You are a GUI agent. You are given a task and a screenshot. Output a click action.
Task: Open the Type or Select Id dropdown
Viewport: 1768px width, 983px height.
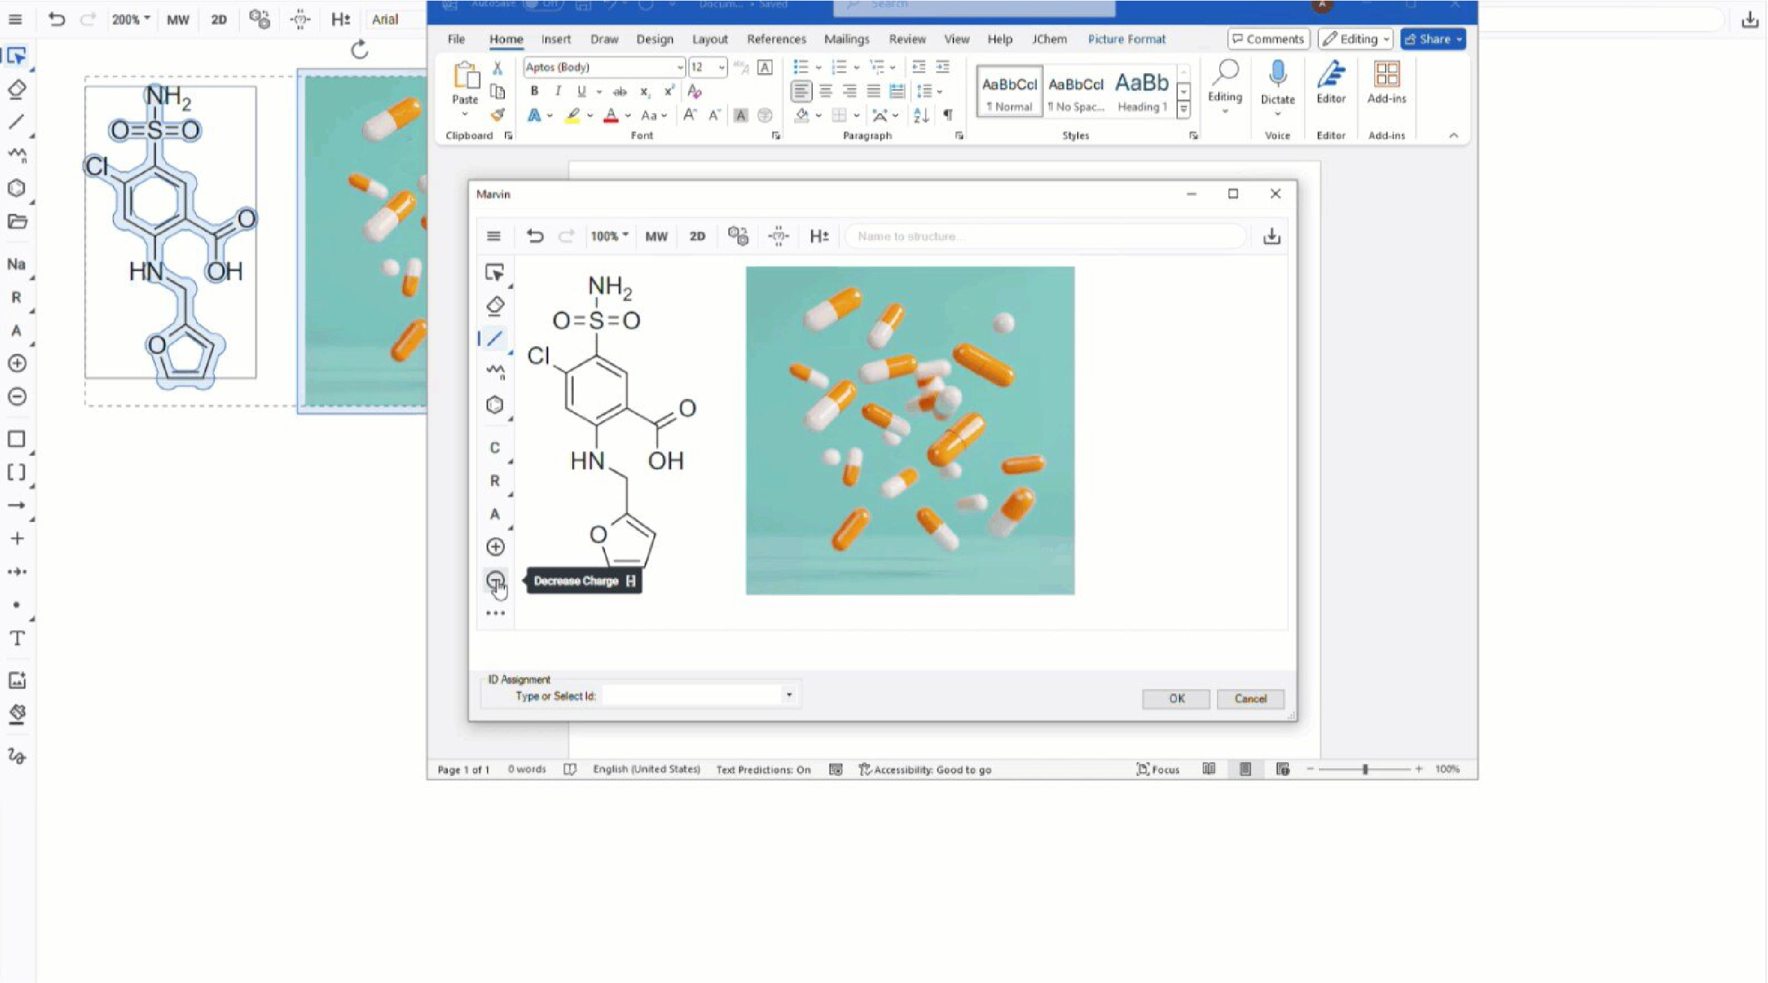788,696
